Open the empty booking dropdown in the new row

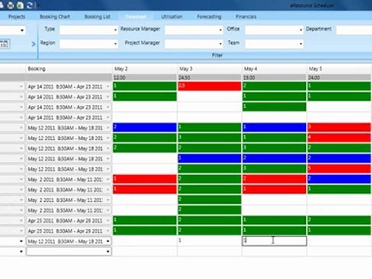click(108, 251)
